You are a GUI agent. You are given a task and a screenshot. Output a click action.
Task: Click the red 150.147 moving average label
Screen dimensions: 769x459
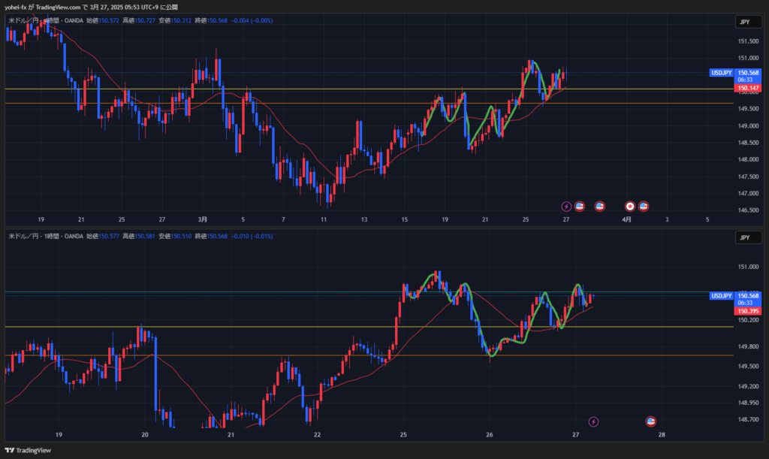tap(747, 89)
